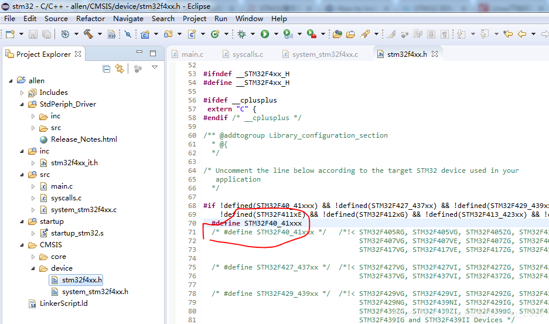
Task: Toggle Skip All Breakpoints
Action: pyautogui.click(x=128, y=34)
